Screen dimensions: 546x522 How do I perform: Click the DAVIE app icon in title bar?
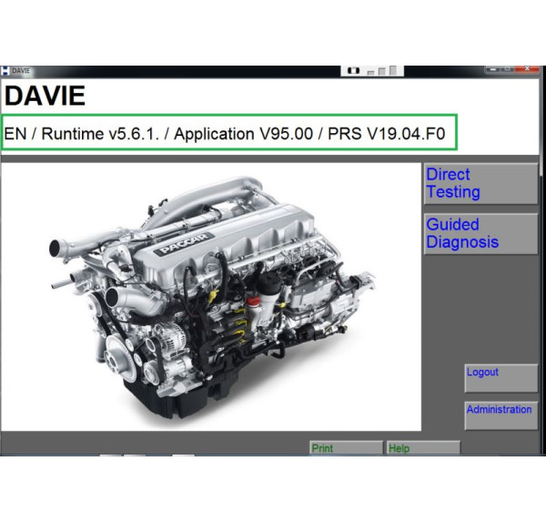tap(5, 70)
